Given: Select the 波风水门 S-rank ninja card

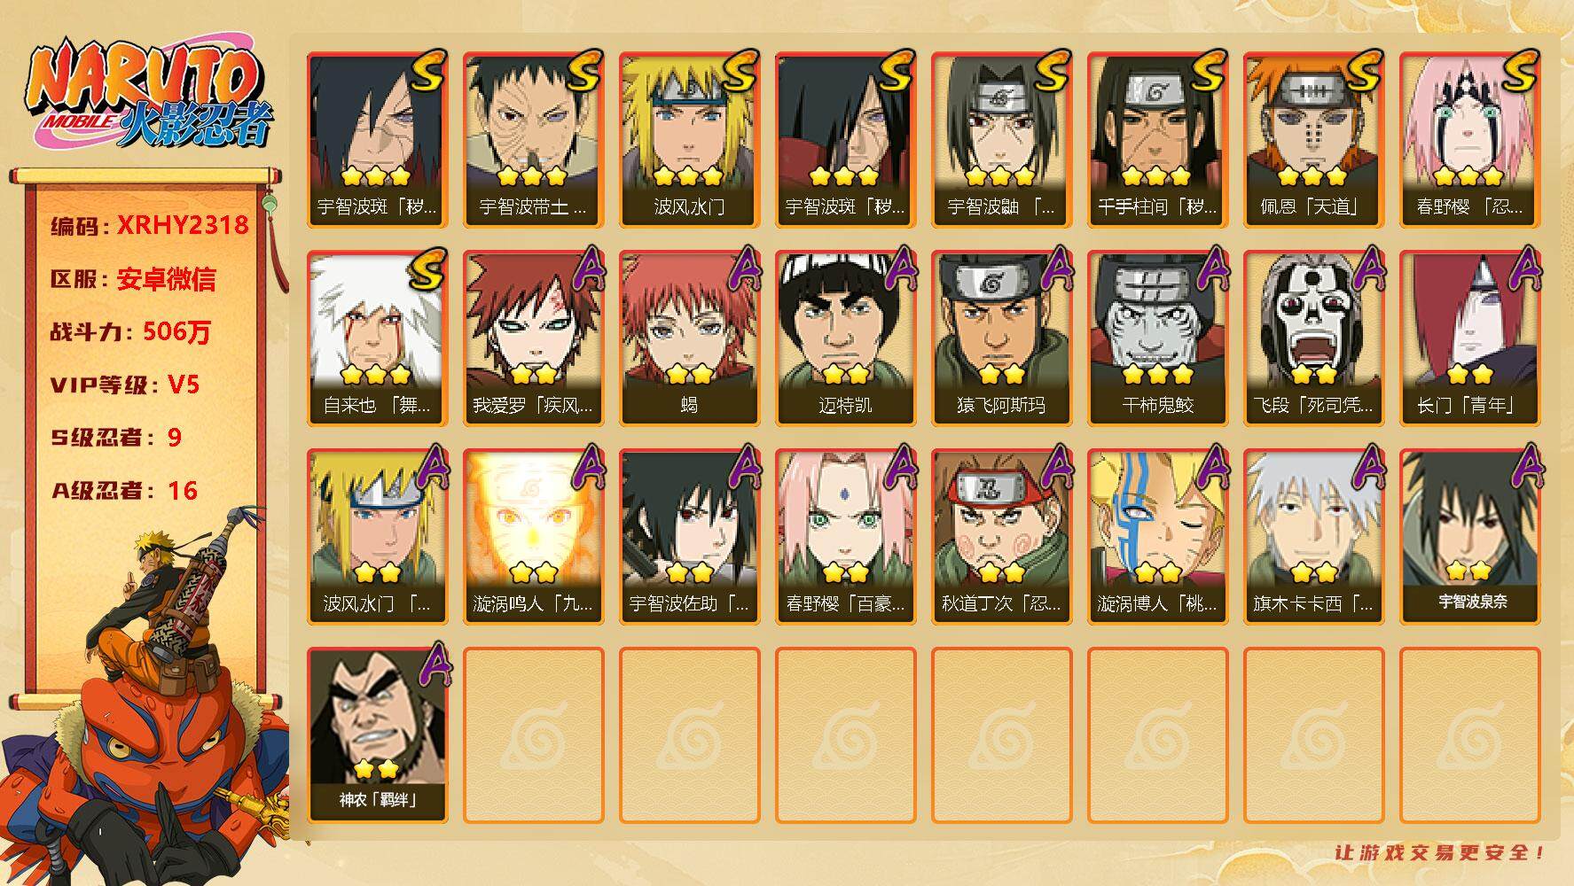Looking at the screenshot, I should tap(689, 139).
